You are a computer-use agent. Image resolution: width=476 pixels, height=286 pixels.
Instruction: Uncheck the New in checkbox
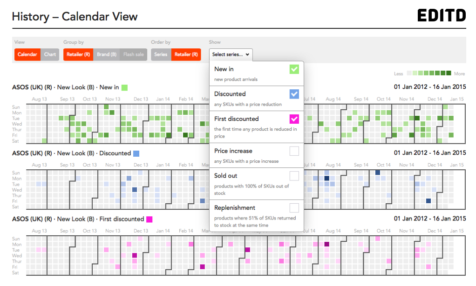[294, 69]
